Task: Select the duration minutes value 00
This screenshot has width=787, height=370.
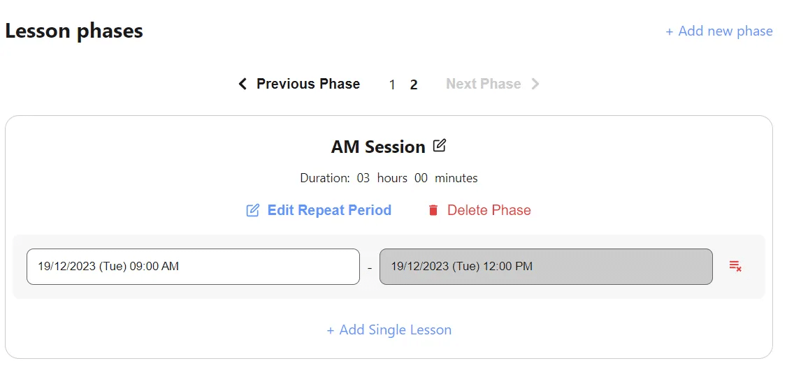Action: click(x=421, y=178)
